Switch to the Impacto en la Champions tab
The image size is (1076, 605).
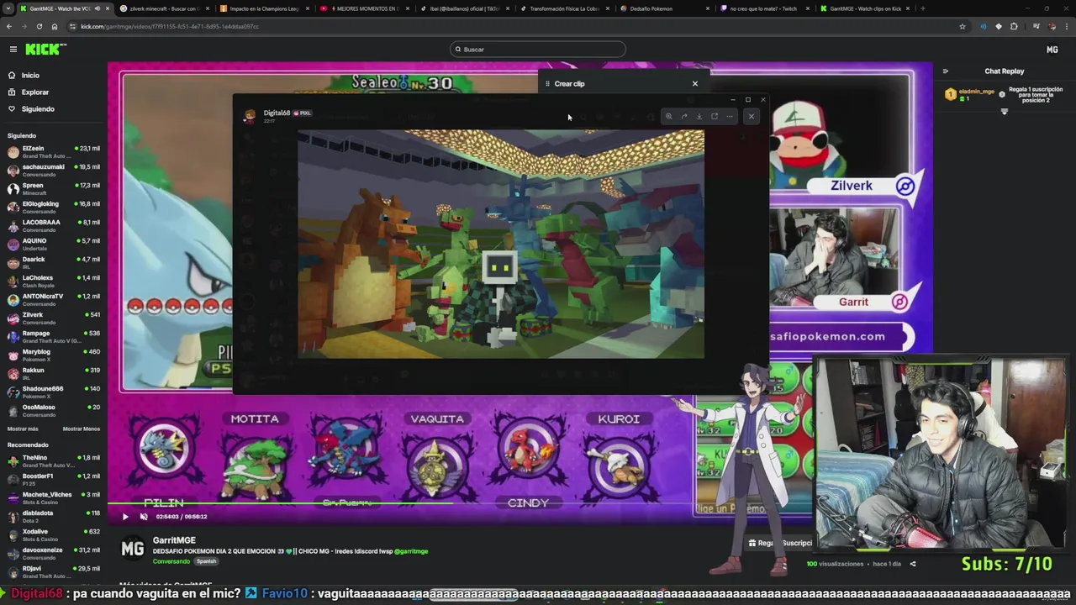point(263,8)
